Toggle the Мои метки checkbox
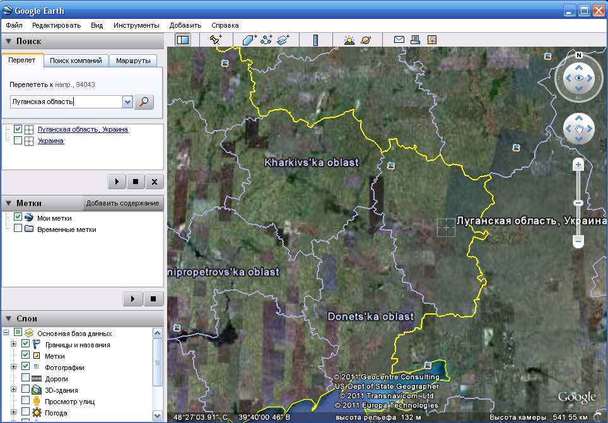Viewport: 608px width, 423px height. [18, 217]
